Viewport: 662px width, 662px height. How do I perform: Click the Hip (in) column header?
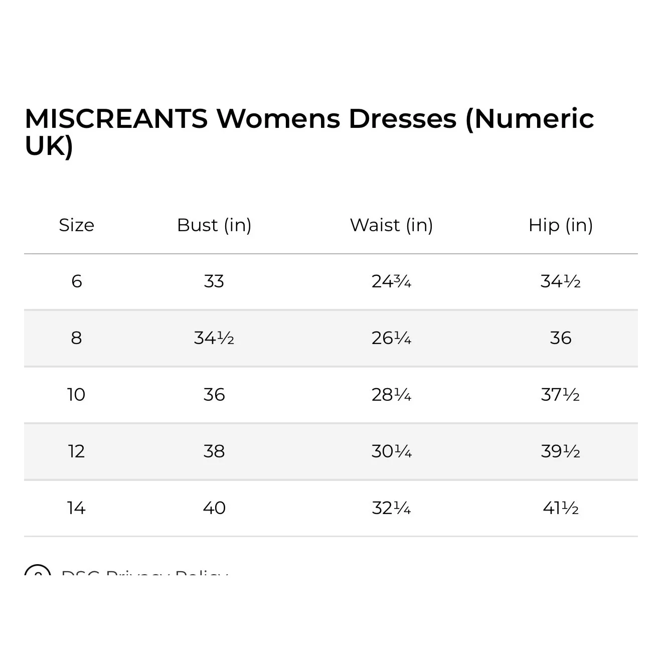click(560, 225)
